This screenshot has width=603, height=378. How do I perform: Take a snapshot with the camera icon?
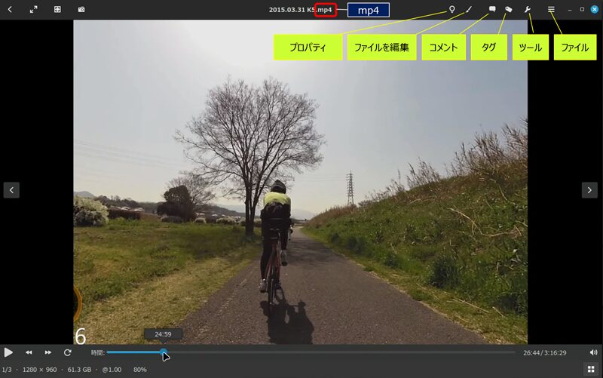(81, 9)
